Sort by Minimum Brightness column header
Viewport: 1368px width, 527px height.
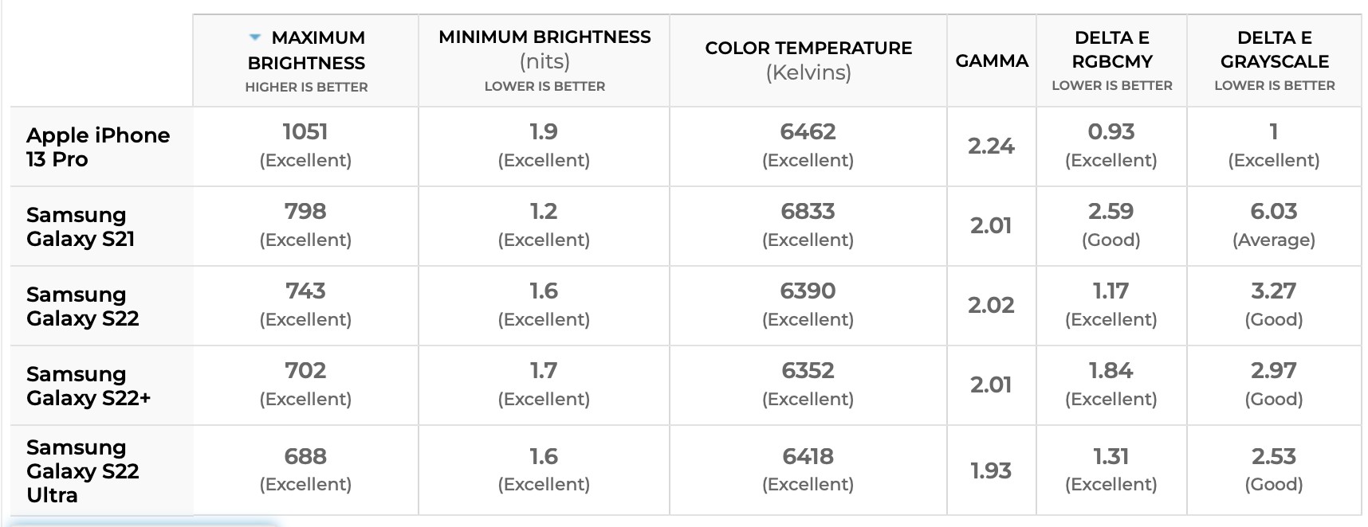pyautogui.click(x=544, y=61)
